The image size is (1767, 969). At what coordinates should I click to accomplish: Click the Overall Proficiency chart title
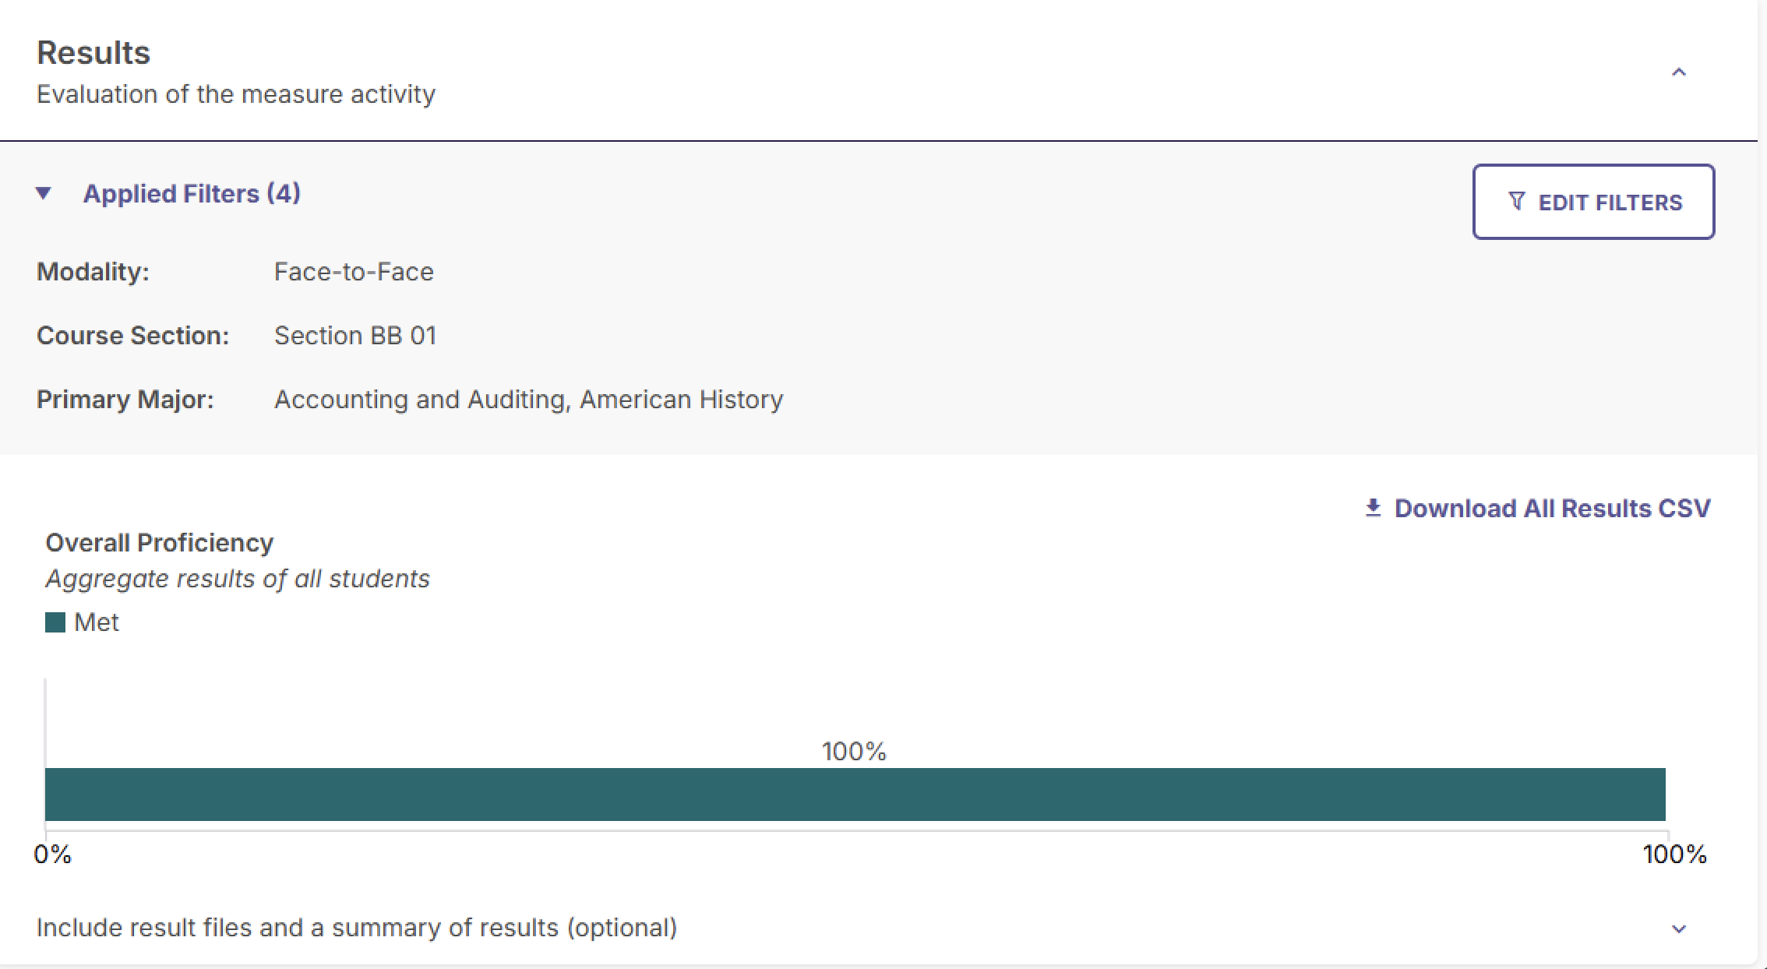point(160,543)
